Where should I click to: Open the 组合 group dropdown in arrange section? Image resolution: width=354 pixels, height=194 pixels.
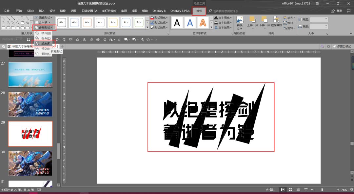click(289, 23)
